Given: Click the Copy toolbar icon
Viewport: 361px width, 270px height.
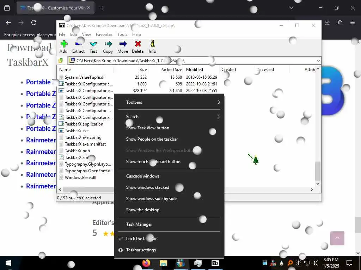Looking at the screenshot, I should pyautogui.click(x=108, y=44).
